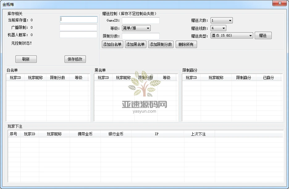Click the 刷新 (Refresh) button

click(x=26, y=59)
